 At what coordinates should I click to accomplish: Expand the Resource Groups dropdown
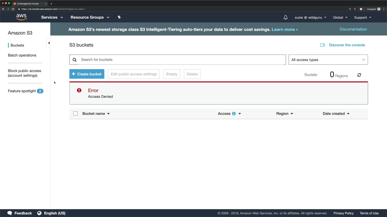pyautogui.click(x=90, y=17)
